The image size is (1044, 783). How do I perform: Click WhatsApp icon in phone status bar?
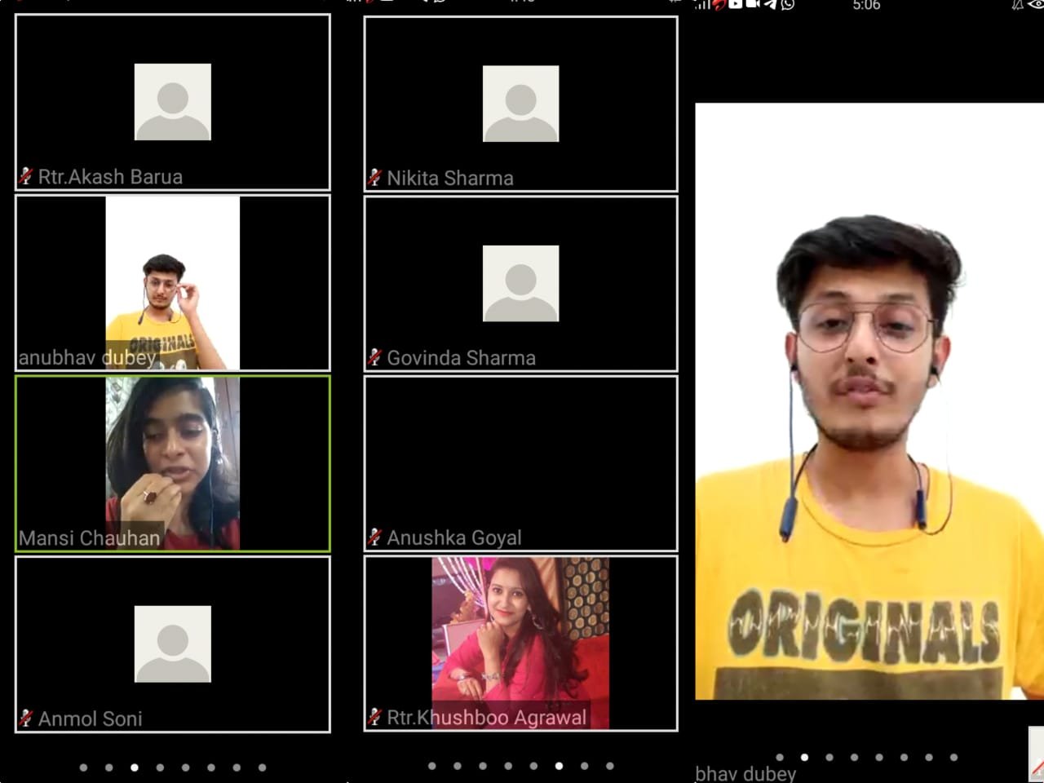coord(788,5)
